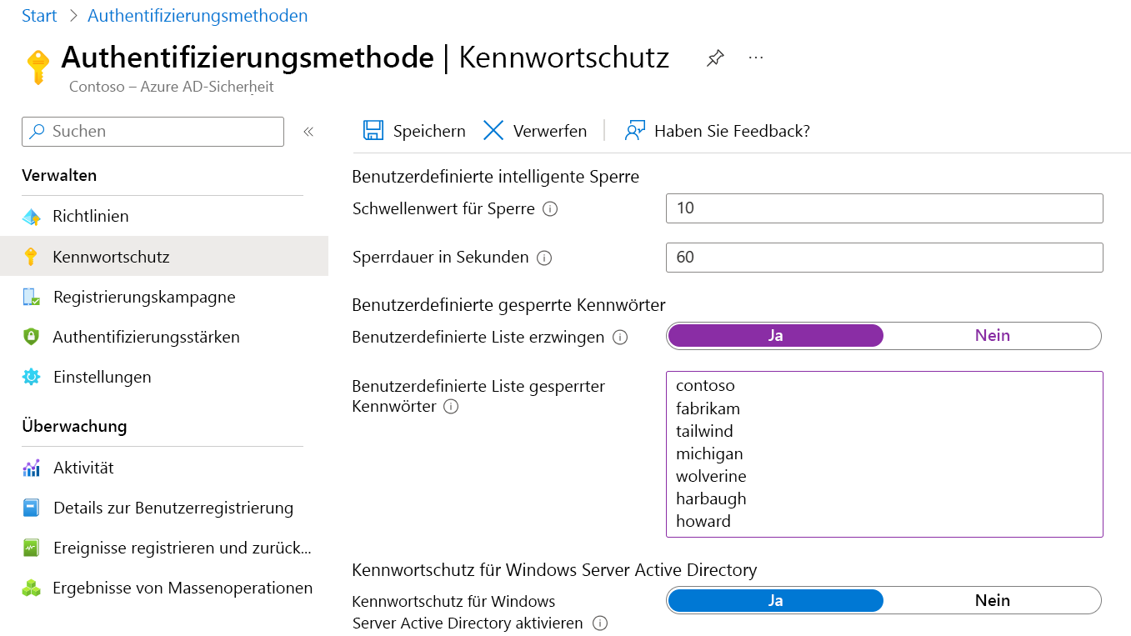The width and height of the screenshot is (1131, 636).
Task: Navigate to Start breadcrumb
Action: 39,16
